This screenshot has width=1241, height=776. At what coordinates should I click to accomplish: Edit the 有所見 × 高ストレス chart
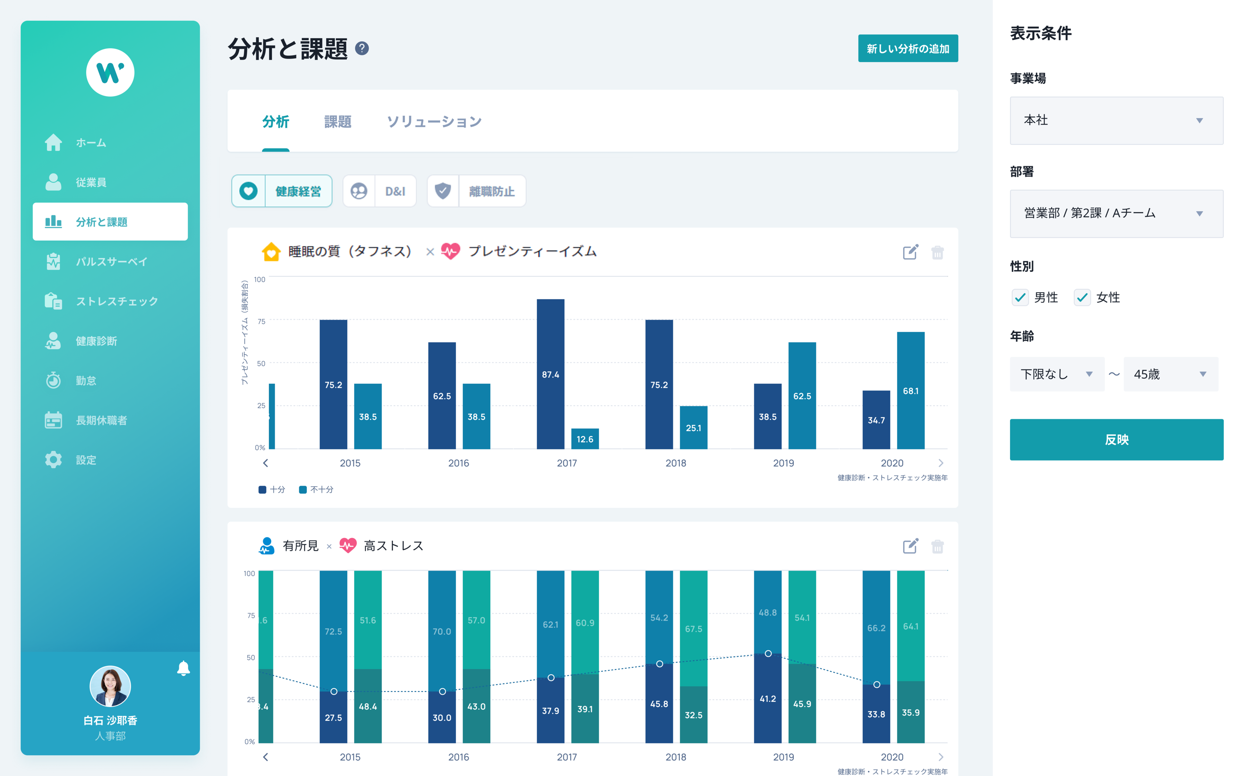(x=910, y=546)
